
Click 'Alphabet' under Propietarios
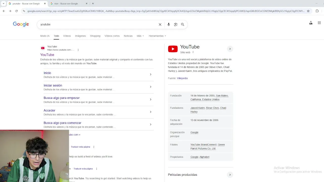pos(205,157)
